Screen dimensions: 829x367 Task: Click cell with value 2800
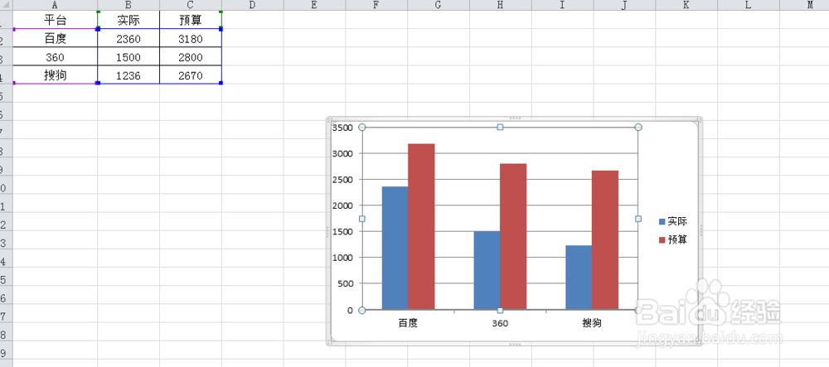click(191, 57)
